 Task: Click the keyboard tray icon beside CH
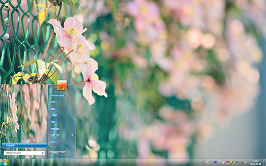[211, 162]
